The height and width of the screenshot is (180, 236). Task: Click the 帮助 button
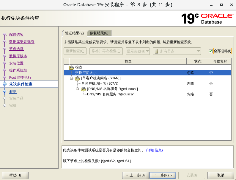(x=15, y=175)
